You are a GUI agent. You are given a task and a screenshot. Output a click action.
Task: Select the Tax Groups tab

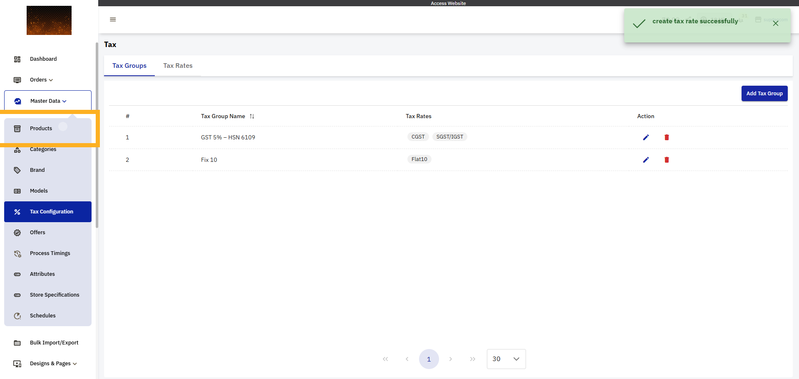coord(129,66)
